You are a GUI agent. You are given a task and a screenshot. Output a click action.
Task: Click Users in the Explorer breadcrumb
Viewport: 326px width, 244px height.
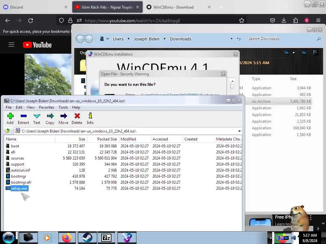(x=118, y=39)
